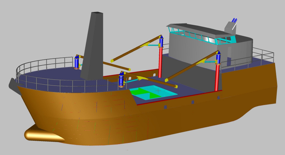Select the blue winch beside the green hatch
285x155 pixels.
tap(121, 79)
